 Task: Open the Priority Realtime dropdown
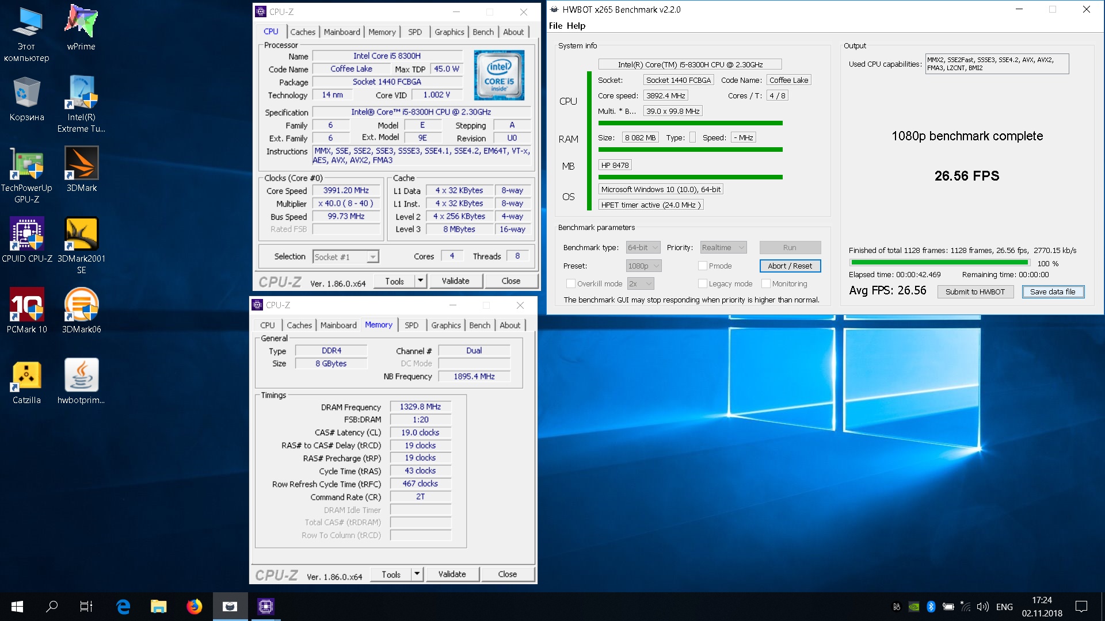click(x=723, y=247)
